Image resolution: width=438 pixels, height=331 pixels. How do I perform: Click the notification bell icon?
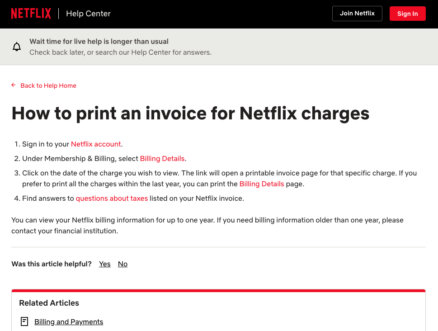(x=17, y=47)
